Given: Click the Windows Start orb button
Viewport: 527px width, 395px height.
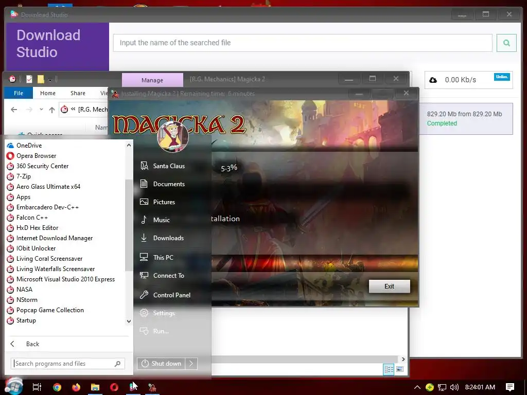Looking at the screenshot, I should [x=14, y=386].
